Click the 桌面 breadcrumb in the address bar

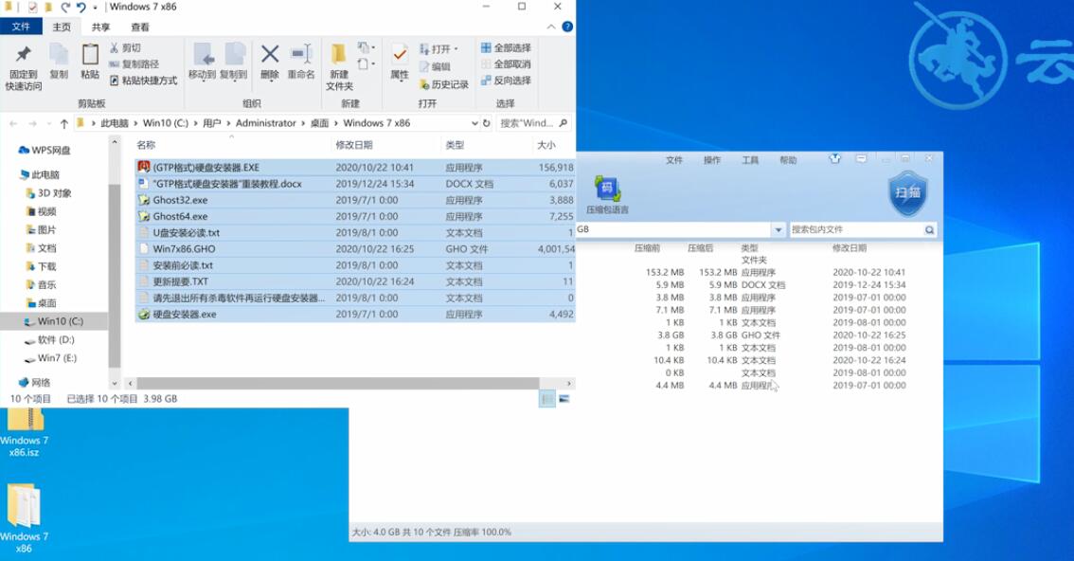tap(319, 123)
